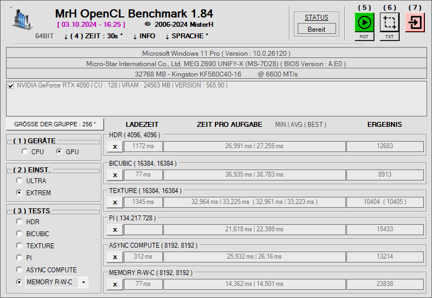Click the pink exit application icon
The height and width of the screenshot is (298, 432).
(415, 22)
